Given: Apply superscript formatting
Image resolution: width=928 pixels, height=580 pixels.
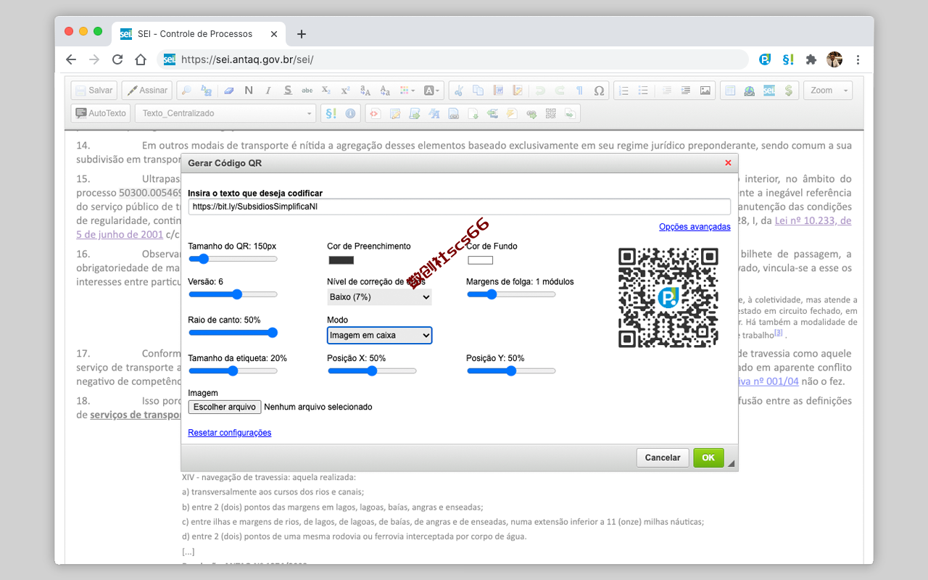Looking at the screenshot, I should (345, 91).
